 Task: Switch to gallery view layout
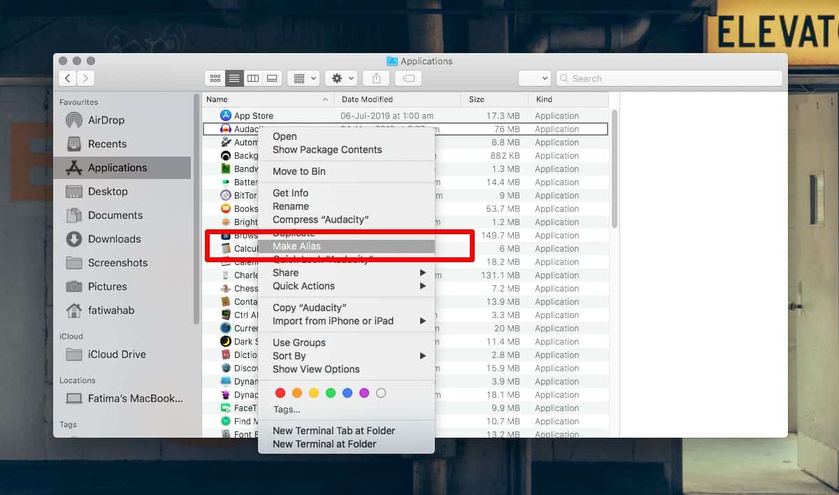(271, 78)
